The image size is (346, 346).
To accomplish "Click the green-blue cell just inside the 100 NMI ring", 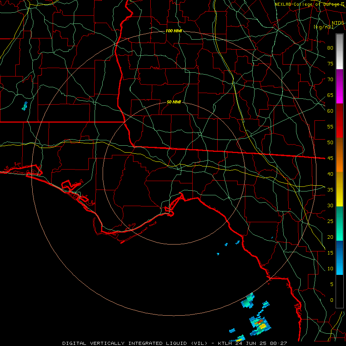I will click(x=248, y=301).
